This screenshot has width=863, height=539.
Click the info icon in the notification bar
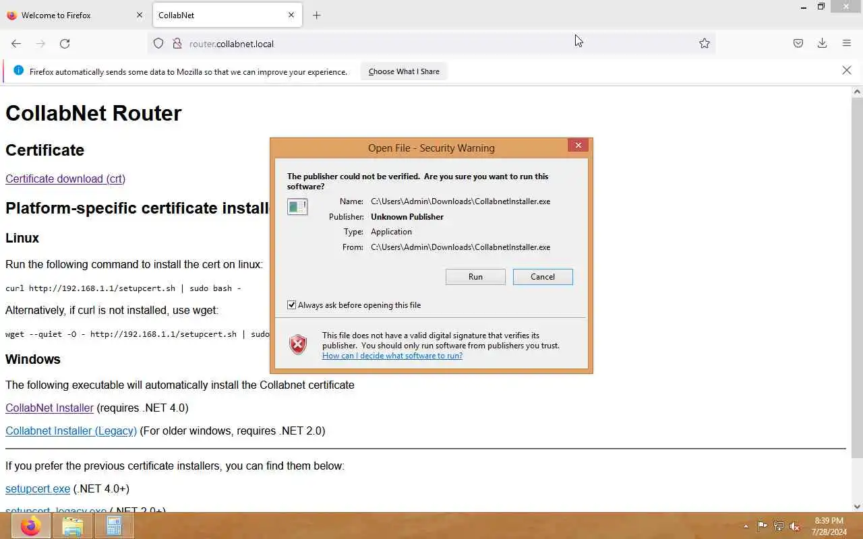pyautogui.click(x=18, y=71)
